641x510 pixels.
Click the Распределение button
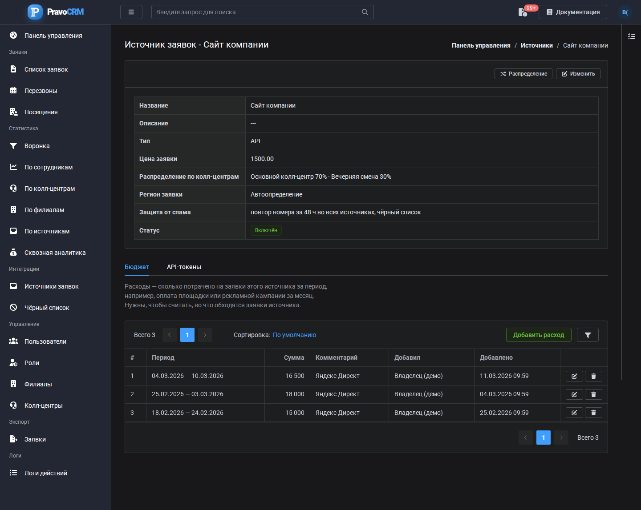click(x=523, y=74)
